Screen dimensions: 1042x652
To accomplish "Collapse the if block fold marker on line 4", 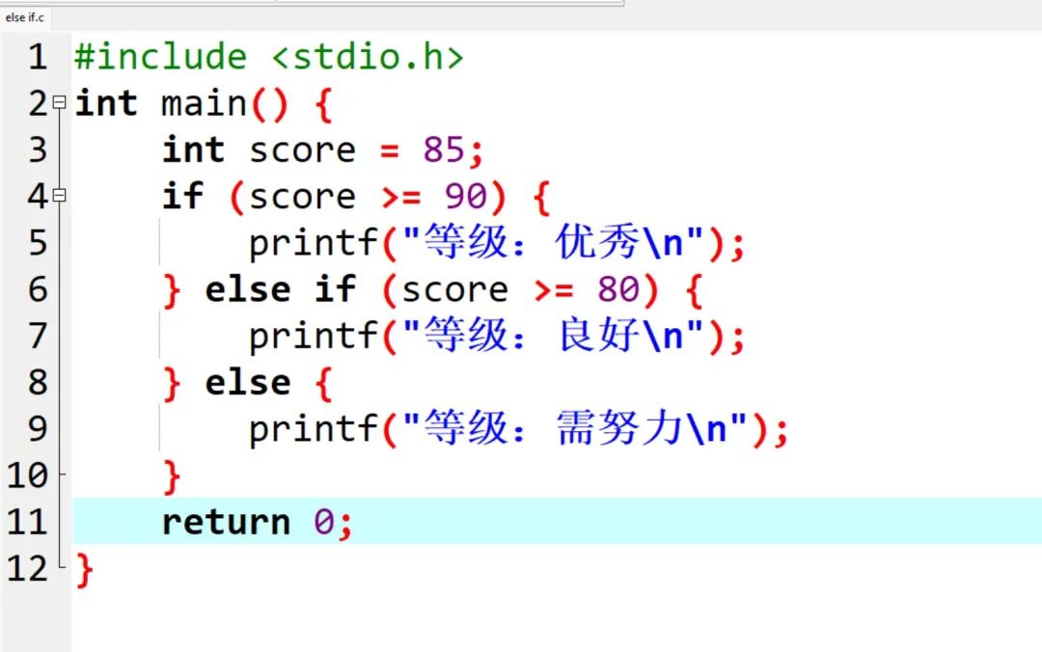I will [60, 195].
